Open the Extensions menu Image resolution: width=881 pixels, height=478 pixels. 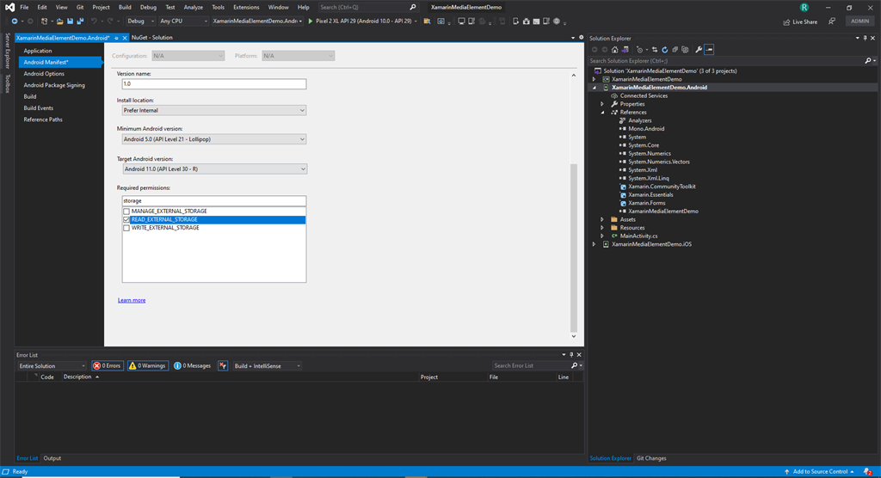246,7
